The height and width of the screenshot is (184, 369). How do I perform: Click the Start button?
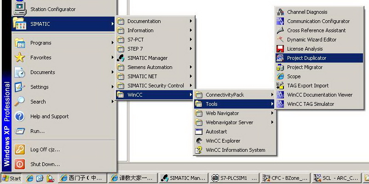[x=12, y=178]
